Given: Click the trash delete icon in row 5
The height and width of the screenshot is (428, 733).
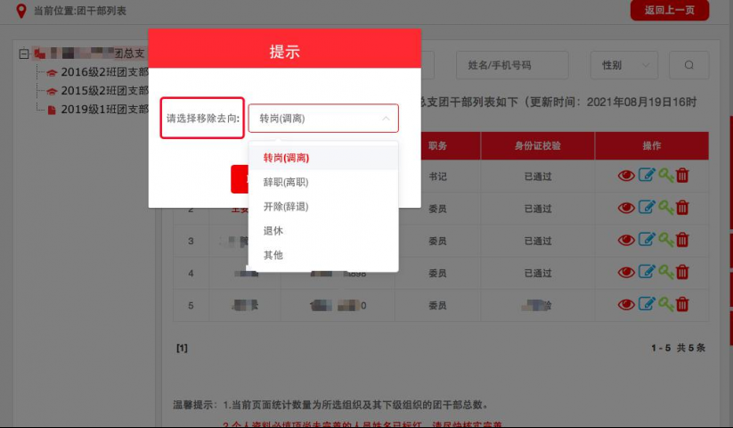Looking at the screenshot, I should pos(682,304).
